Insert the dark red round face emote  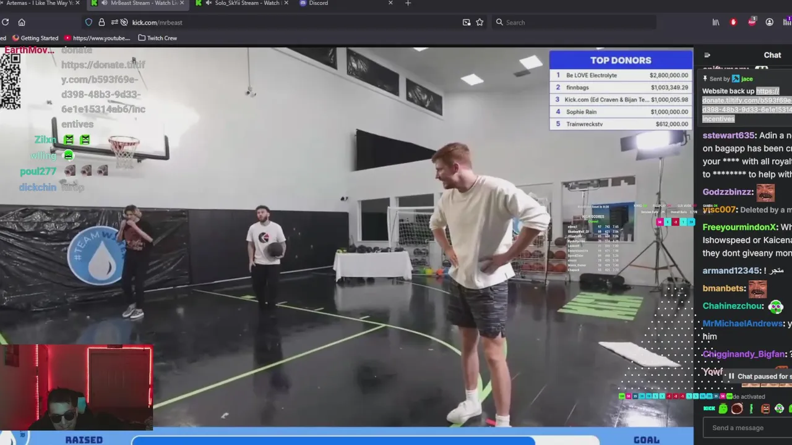pyautogui.click(x=737, y=409)
